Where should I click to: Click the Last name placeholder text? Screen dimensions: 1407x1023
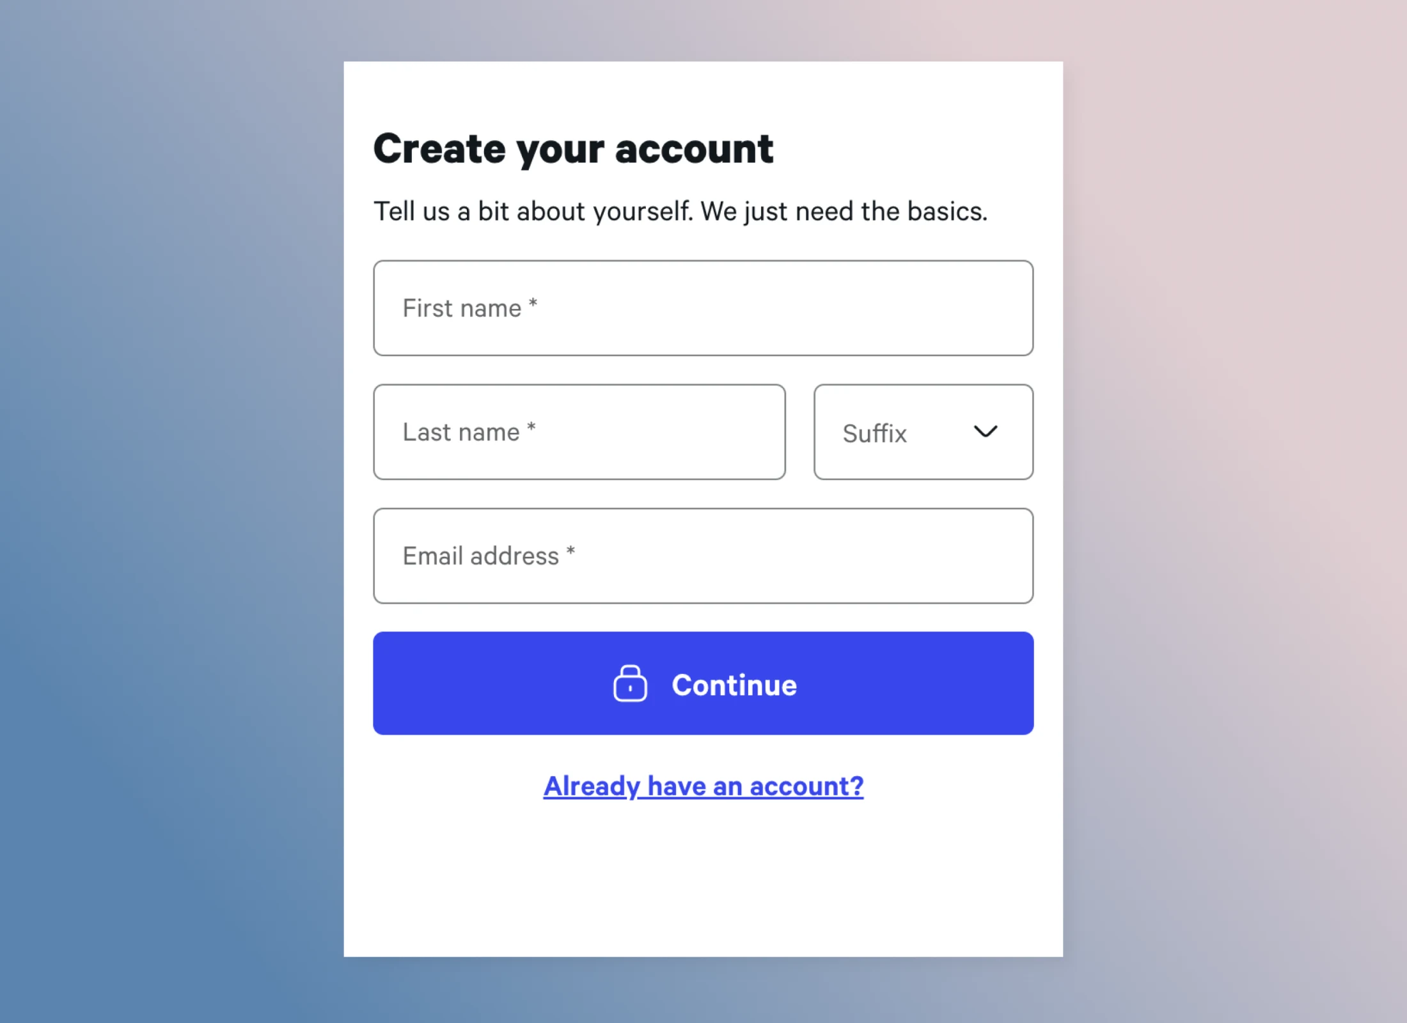click(x=460, y=432)
